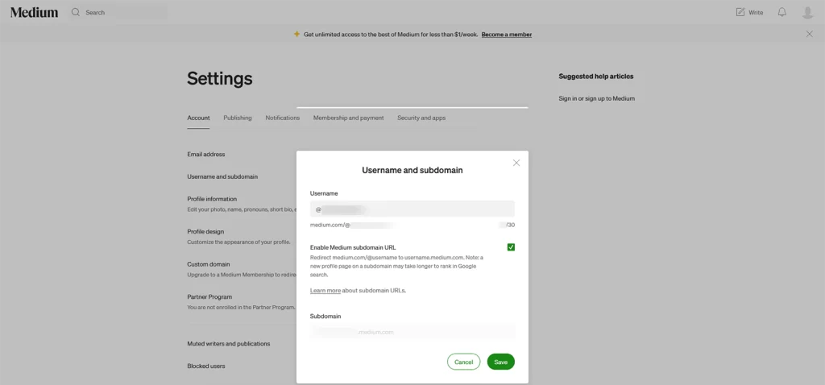Close the Username and subdomain dialog
This screenshot has height=385, width=825.
tap(516, 163)
